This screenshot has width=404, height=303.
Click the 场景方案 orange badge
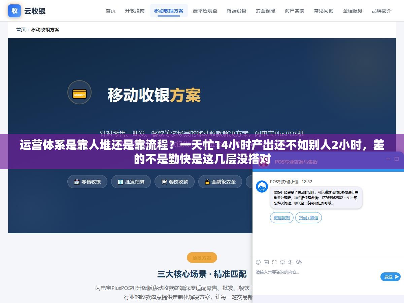click(202, 258)
